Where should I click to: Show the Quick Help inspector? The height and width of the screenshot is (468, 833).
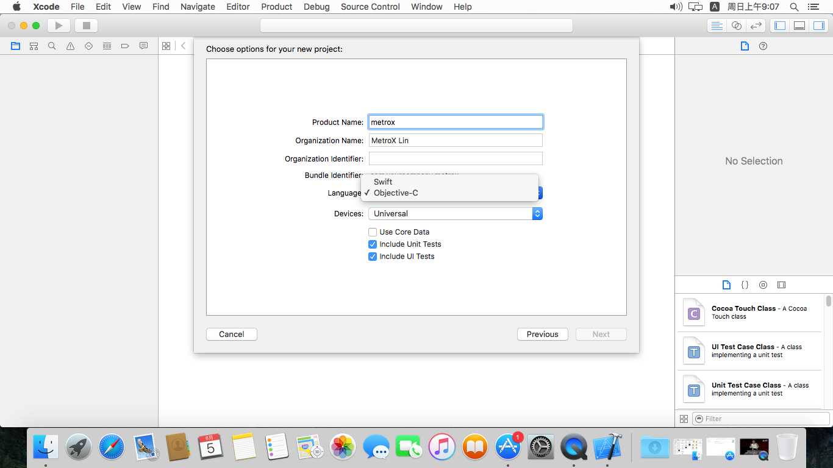pyautogui.click(x=763, y=46)
